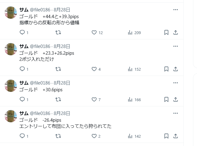197x146 pixels.
Task: Bookmark the +30.6pips gold tweet
Action: pyautogui.click(x=166, y=100)
